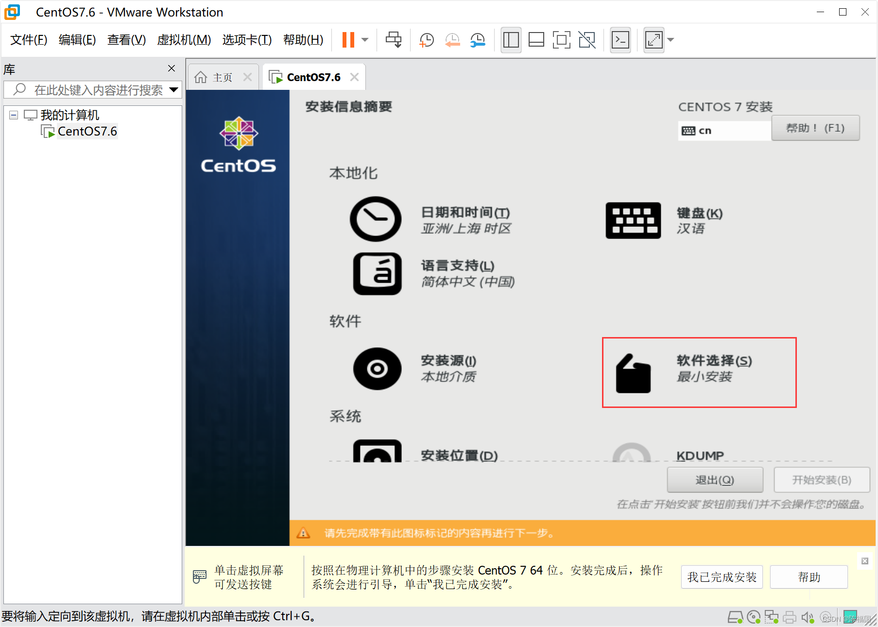Image resolution: width=878 pixels, height=627 pixels.
Task: Open 安装源(I) disc icon
Action: pyautogui.click(x=378, y=369)
